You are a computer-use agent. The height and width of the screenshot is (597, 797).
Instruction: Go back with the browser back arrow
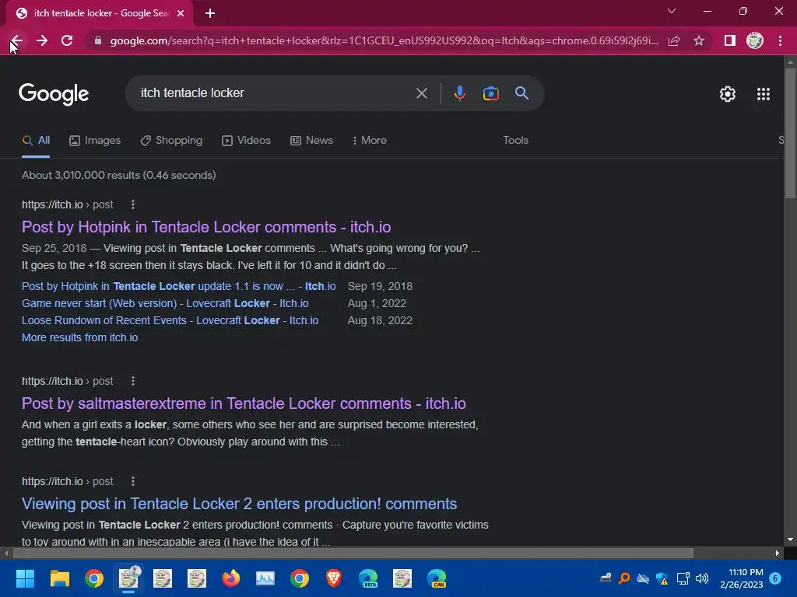17,40
